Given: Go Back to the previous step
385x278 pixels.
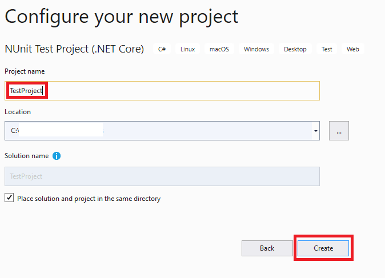Looking at the screenshot, I should pos(267,248).
